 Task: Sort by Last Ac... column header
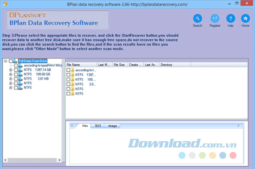pyautogui.click(x=152, y=65)
